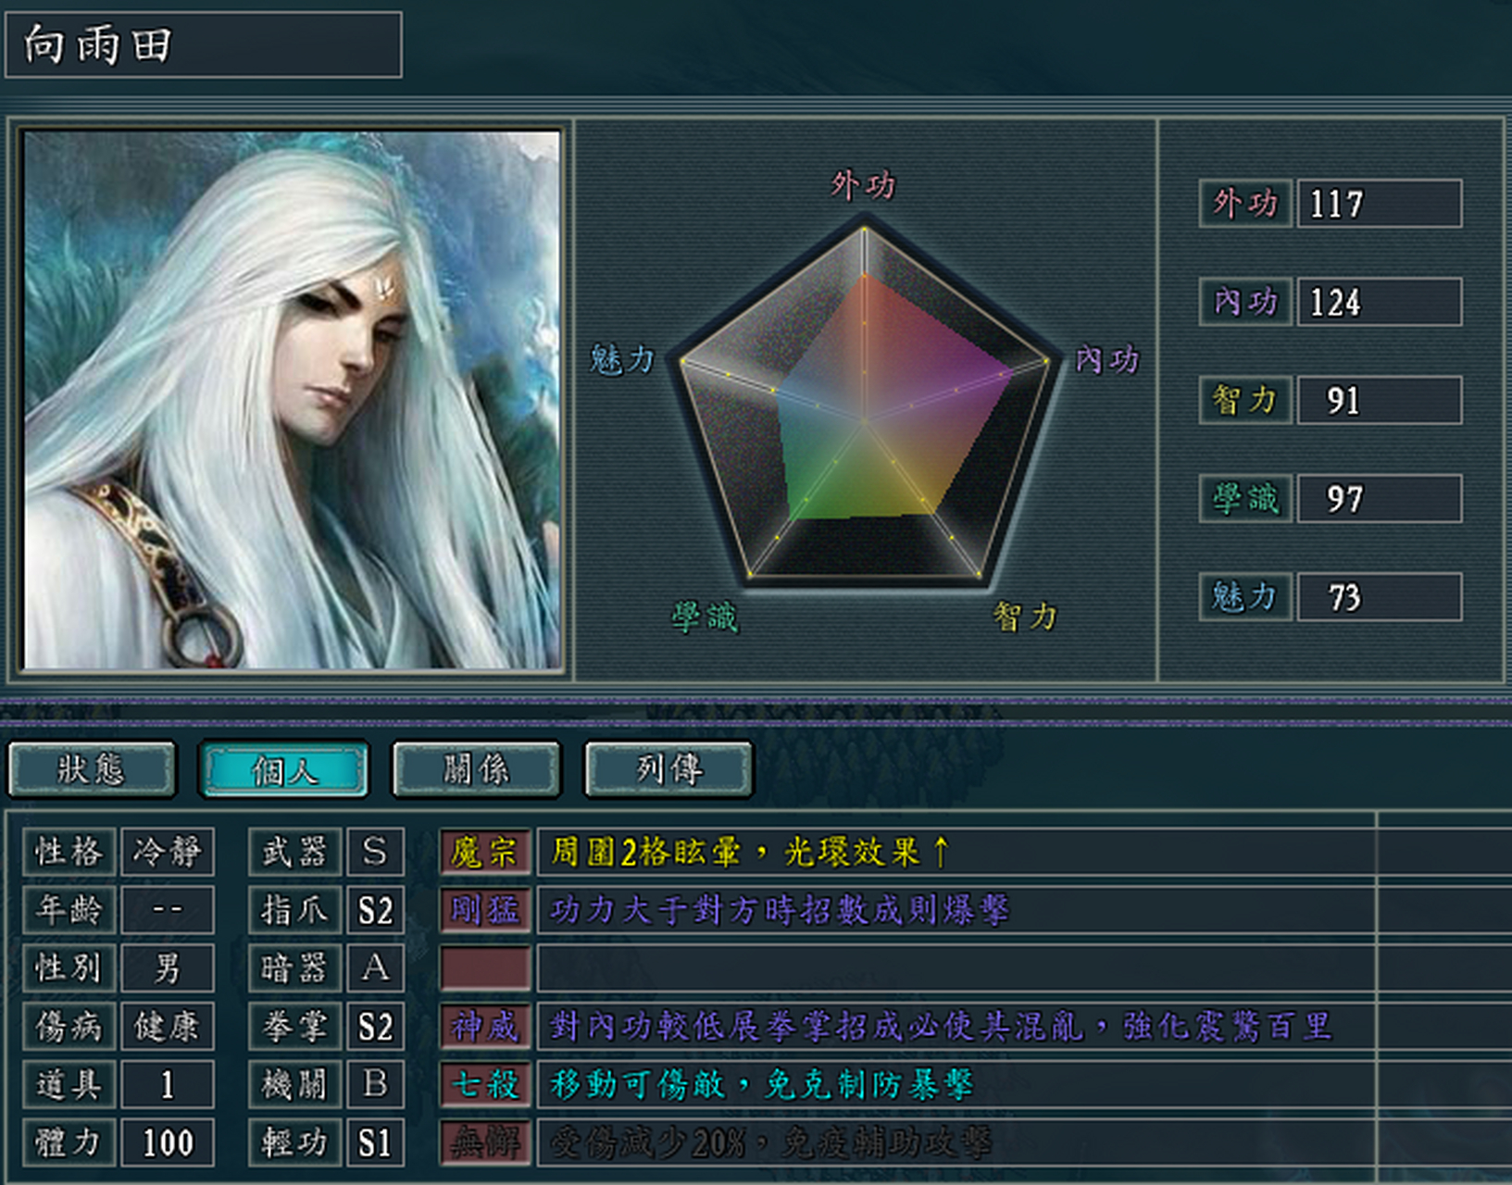
Task: Click the 神威 description about 強化震驚百里
Action: [x=942, y=1027]
